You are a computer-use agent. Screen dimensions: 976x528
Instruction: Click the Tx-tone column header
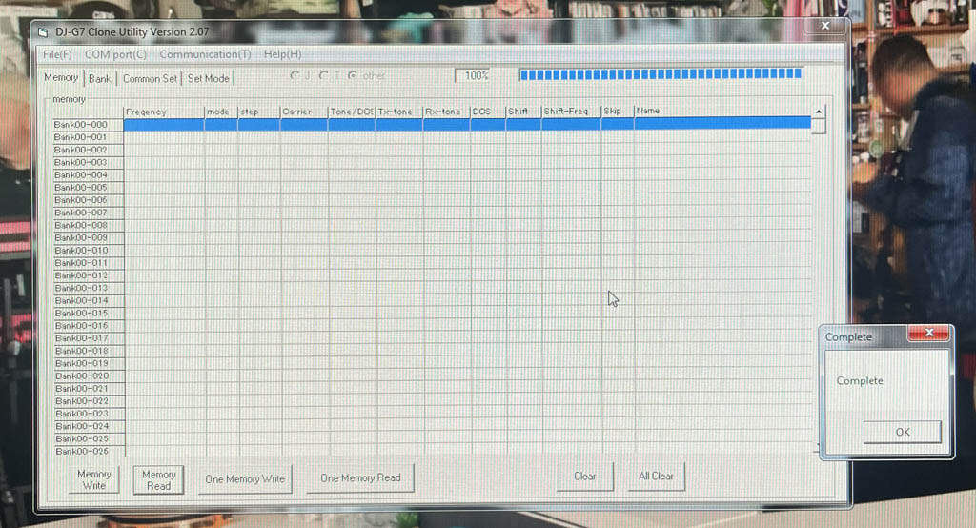[x=399, y=112]
